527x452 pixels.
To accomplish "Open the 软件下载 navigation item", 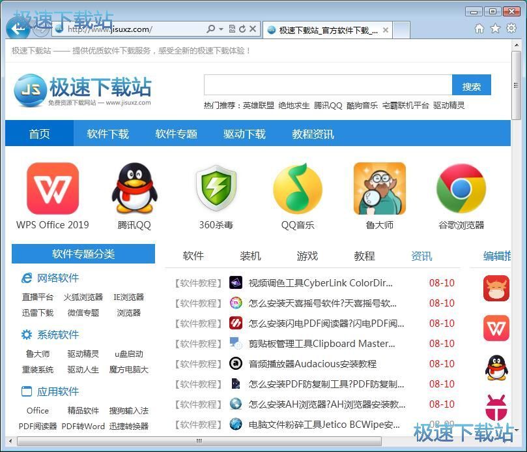I will tap(108, 134).
